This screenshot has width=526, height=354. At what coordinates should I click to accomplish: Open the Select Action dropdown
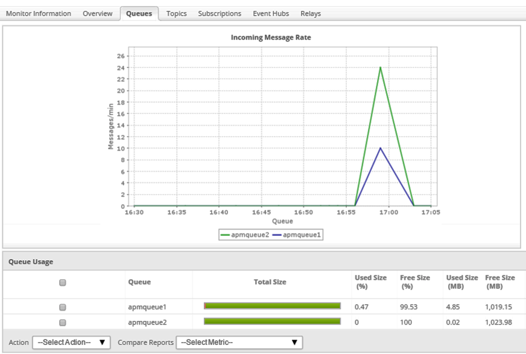coord(71,343)
